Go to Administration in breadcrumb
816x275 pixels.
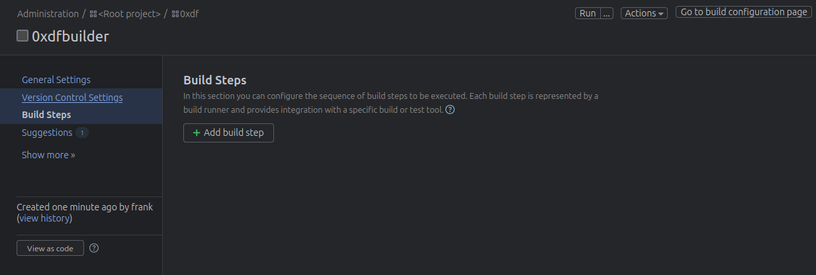pos(48,14)
